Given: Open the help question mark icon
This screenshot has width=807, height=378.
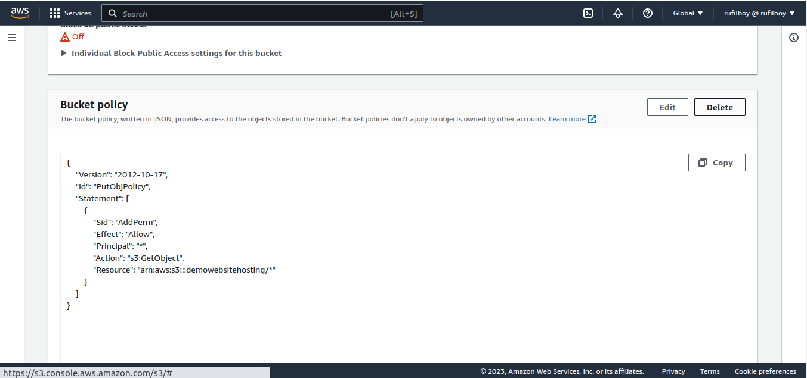Looking at the screenshot, I should pyautogui.click(x=648, y=13).
